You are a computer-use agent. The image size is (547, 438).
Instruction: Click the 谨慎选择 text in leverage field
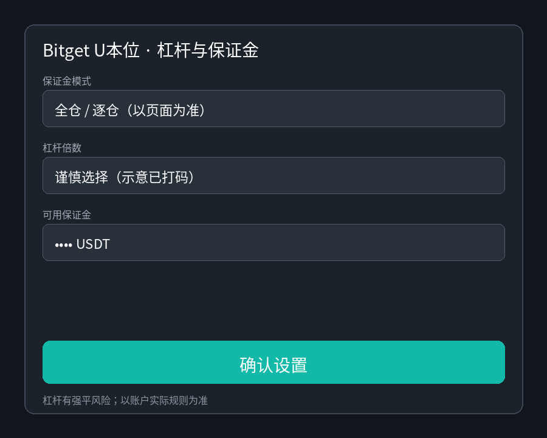pos(81,177)
